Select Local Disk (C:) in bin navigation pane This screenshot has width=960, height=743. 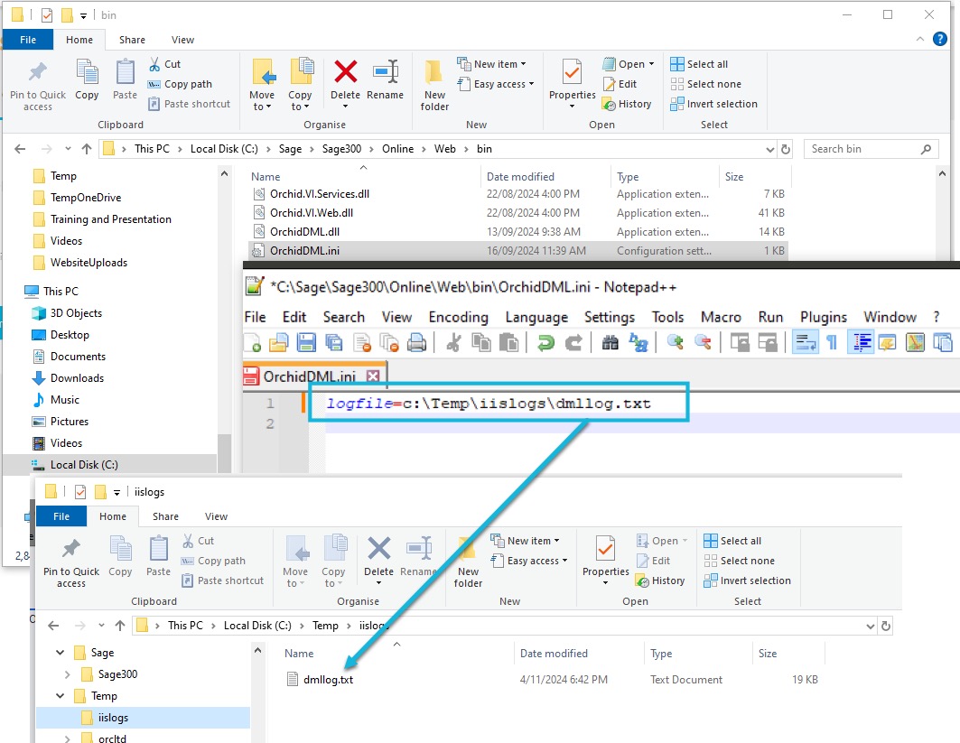pos(85,465)
